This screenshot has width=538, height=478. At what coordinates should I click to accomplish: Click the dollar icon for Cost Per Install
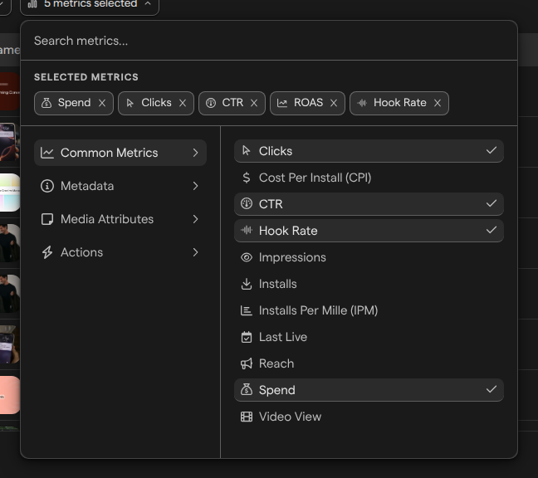tap(246, 178)
